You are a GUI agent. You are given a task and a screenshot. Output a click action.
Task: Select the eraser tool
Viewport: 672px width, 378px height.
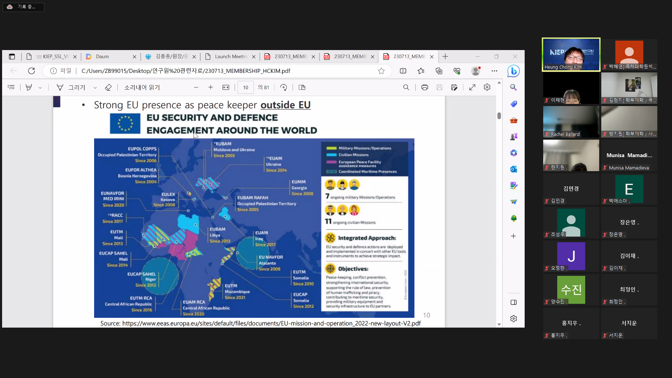pos(108,87)
